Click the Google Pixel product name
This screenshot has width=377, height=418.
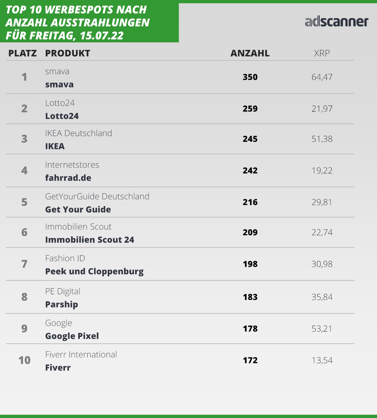(x=72, y=336)
